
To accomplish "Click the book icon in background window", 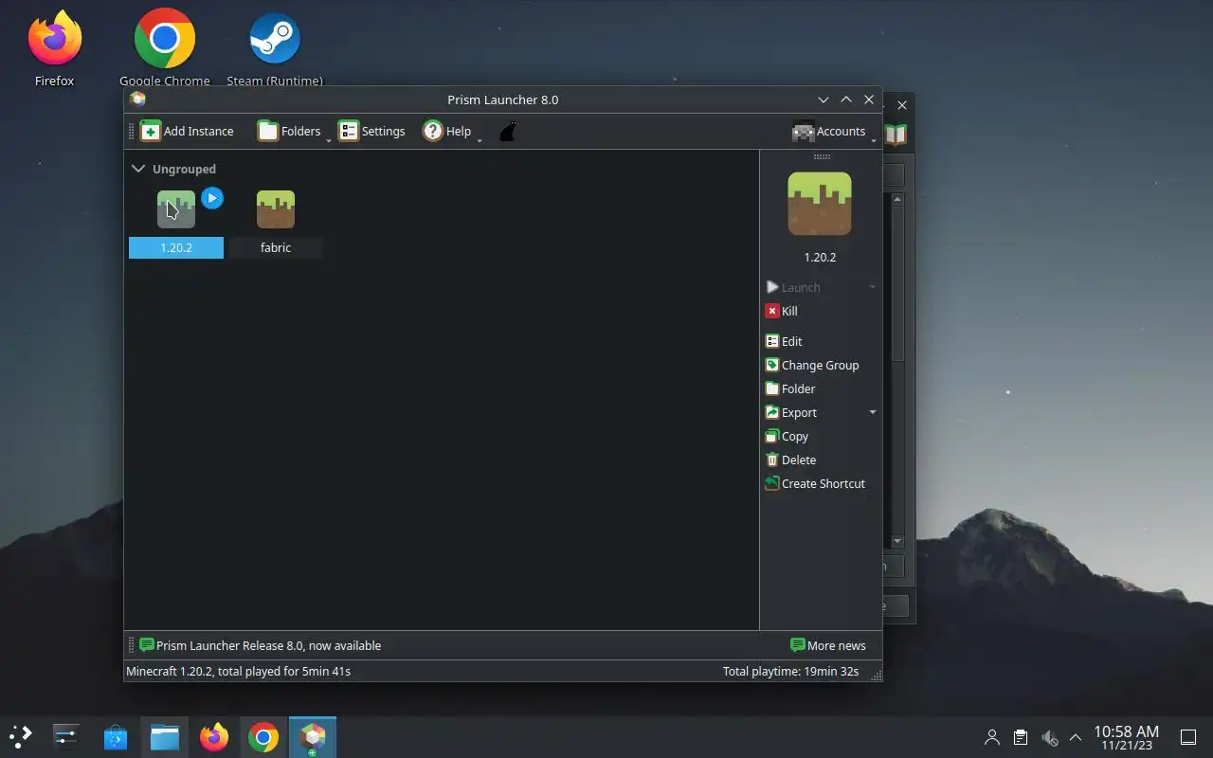I will tap(896, 135).
